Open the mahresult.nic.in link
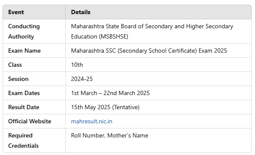The height and width of the screenshot is (155, 255). (91, 121)
